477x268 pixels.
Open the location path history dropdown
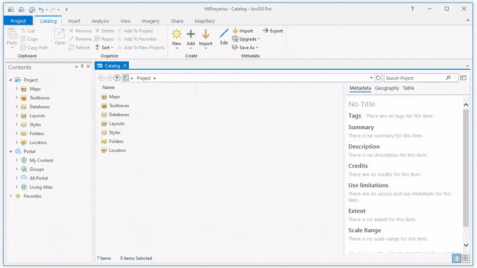click(x=371, y=78)
